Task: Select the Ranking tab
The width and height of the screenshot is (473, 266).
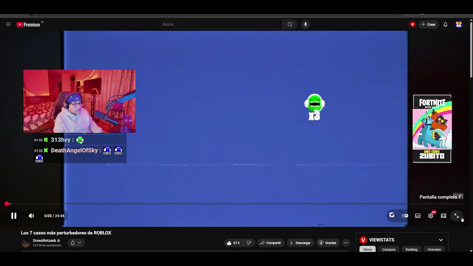Action: coord(411,249)
